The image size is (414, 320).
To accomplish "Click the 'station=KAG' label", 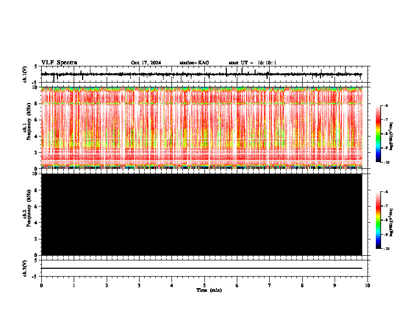I will pyautogui.click(x=194, y=63).
